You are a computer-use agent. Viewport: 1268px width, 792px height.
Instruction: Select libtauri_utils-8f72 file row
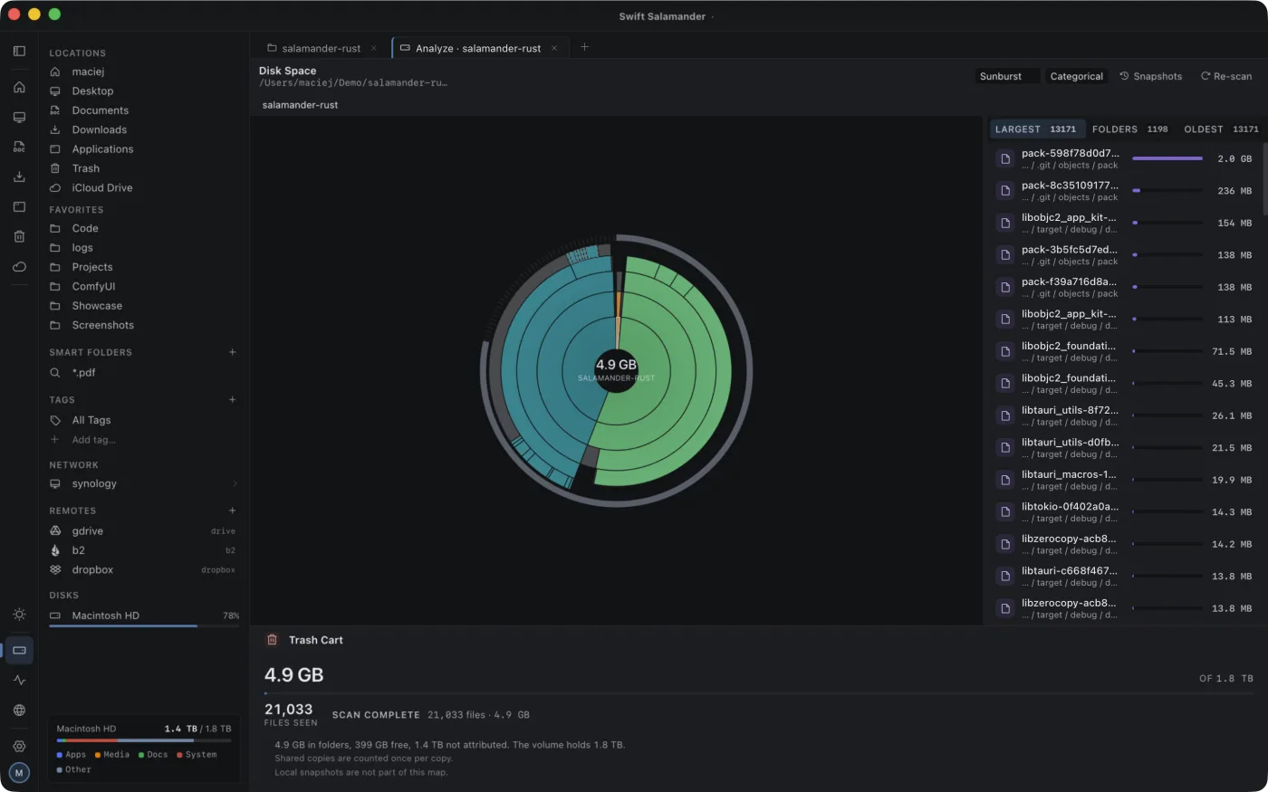1124,415
